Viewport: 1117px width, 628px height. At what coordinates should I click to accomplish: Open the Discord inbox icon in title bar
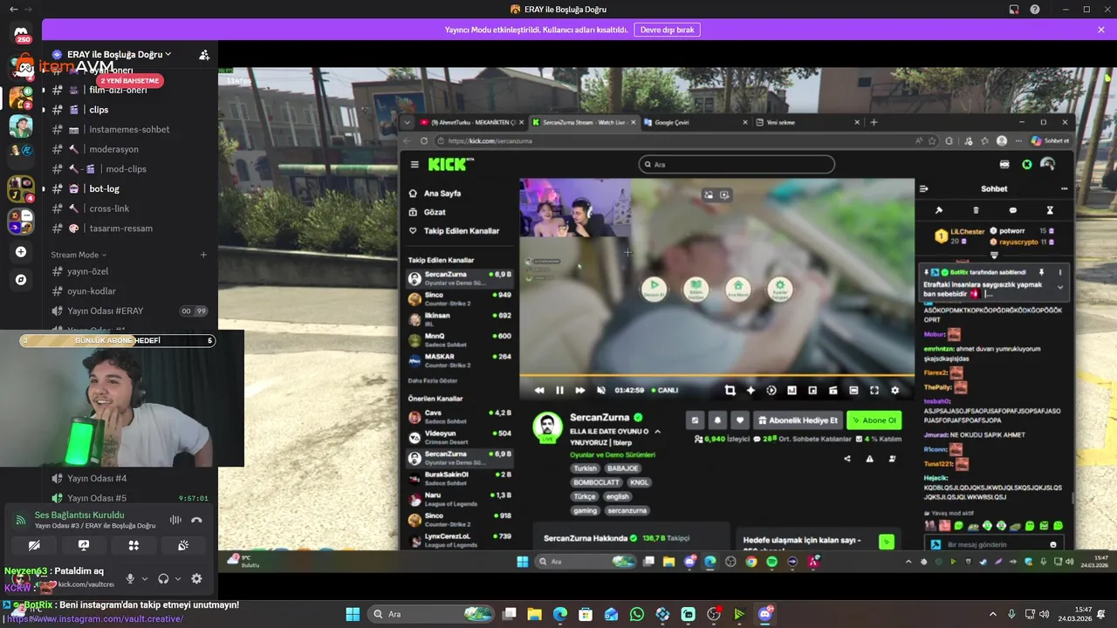pyautogui.click(x=1014, y=10)
